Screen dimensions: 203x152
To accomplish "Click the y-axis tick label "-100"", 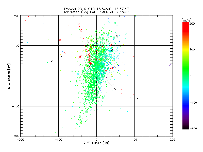I will [16, 106].
